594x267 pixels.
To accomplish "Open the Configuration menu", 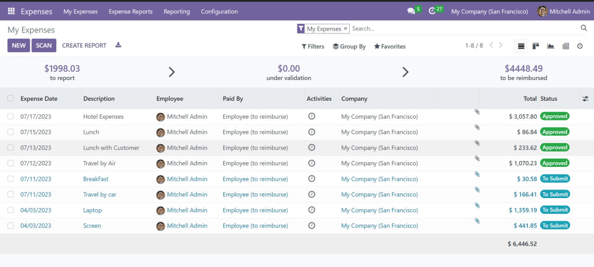I will click(x=219, y=12).
